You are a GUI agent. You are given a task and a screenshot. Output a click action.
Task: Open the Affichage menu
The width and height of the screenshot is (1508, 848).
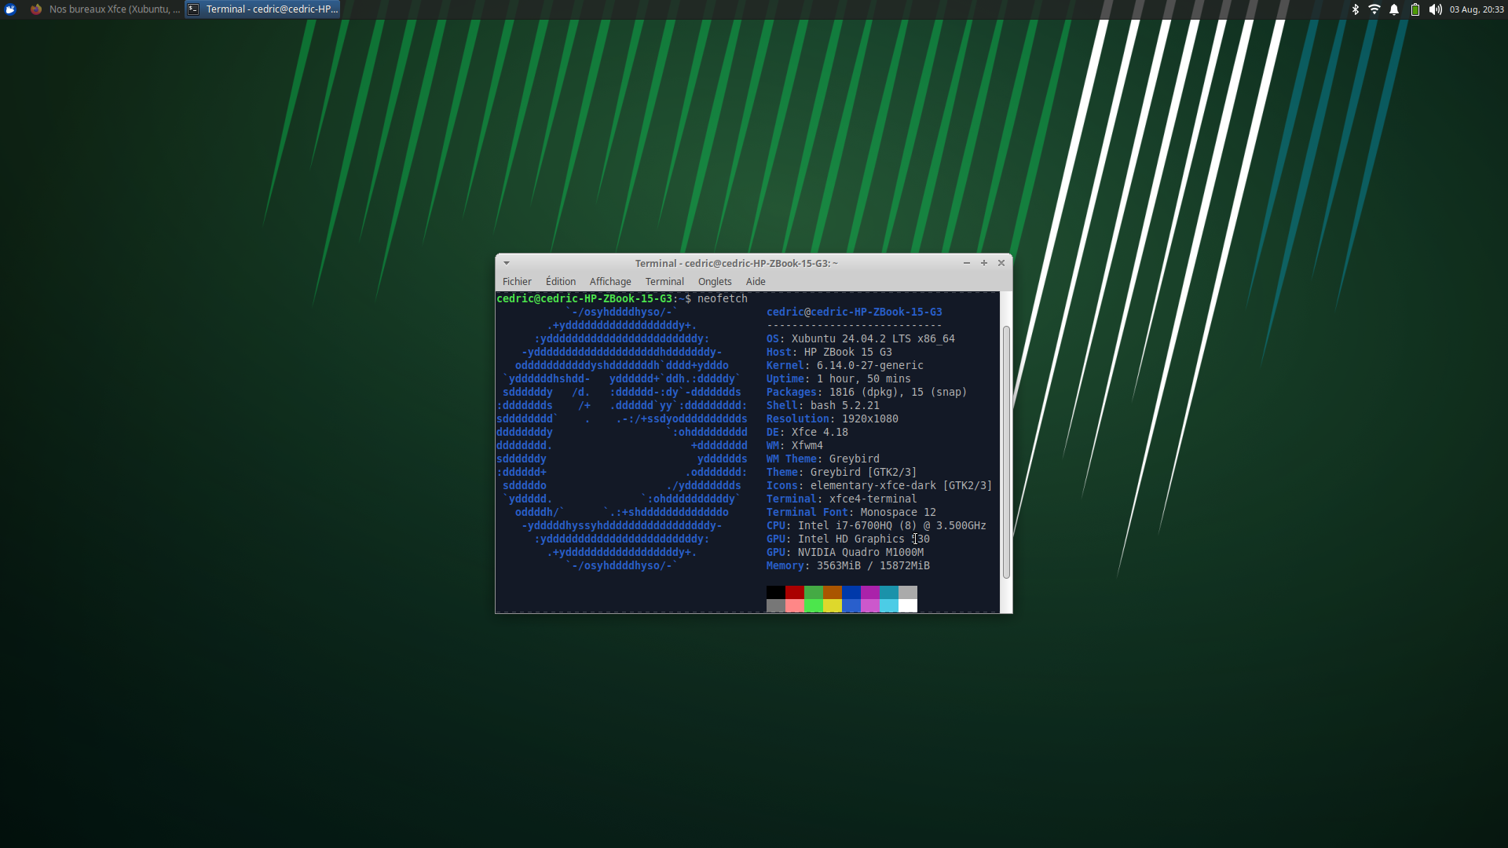tap(610, 282)
